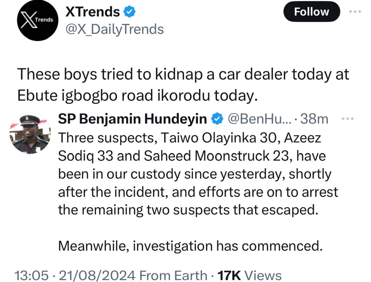The height and width of the screenshot is (282, 371).
Task: Click the XTrends blue verified badge
Action: pos(130,12)
